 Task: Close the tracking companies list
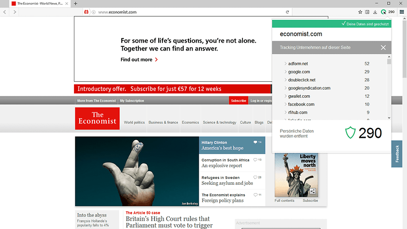pyautogui.click(x=383, y=47)
